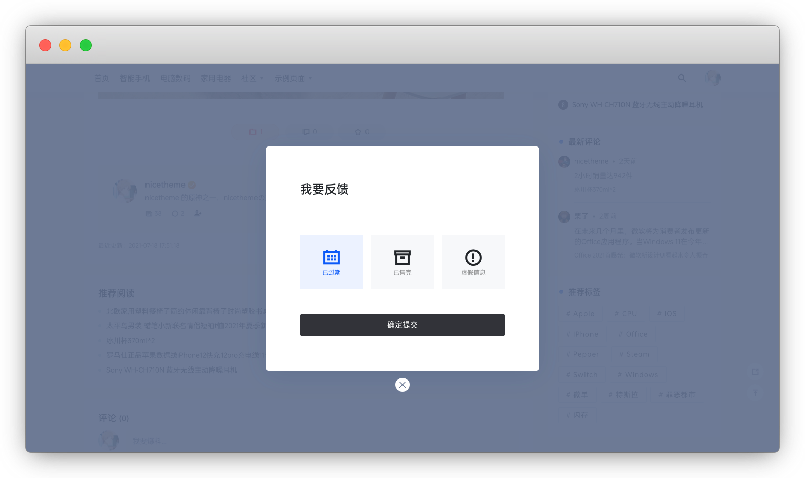Click the # 闪存 tag

(x=577, y=415)
